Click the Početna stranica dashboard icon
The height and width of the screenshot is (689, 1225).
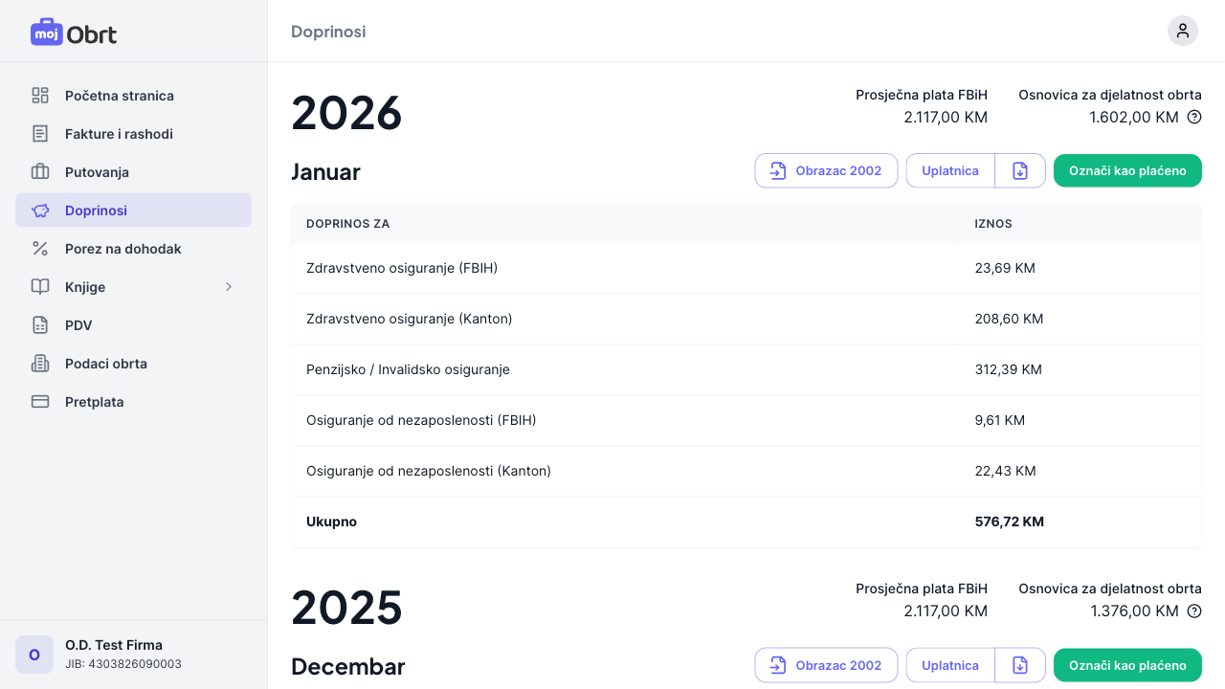(x=40, y=96)
